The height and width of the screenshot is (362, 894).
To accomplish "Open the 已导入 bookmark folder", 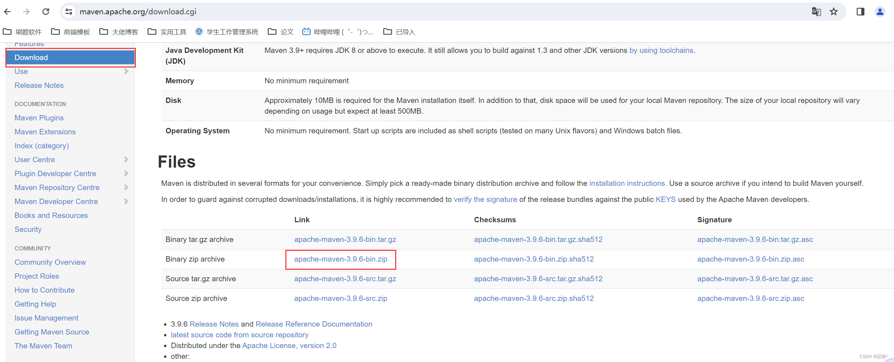I will click(399, 32).
